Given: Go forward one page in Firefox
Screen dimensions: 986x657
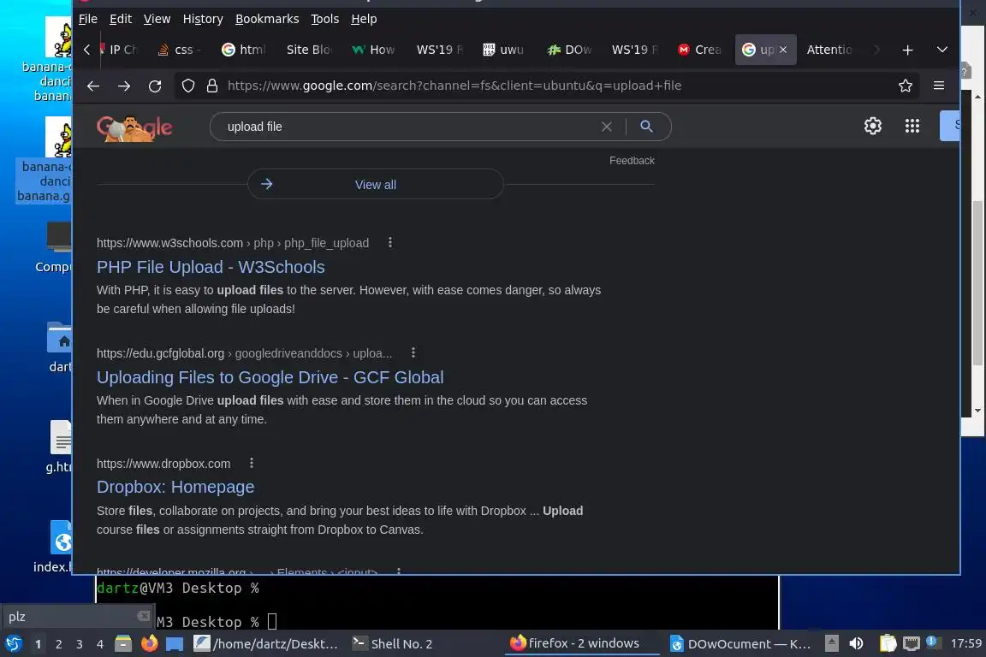Looking at the screenshot, I should pos(124,86).
